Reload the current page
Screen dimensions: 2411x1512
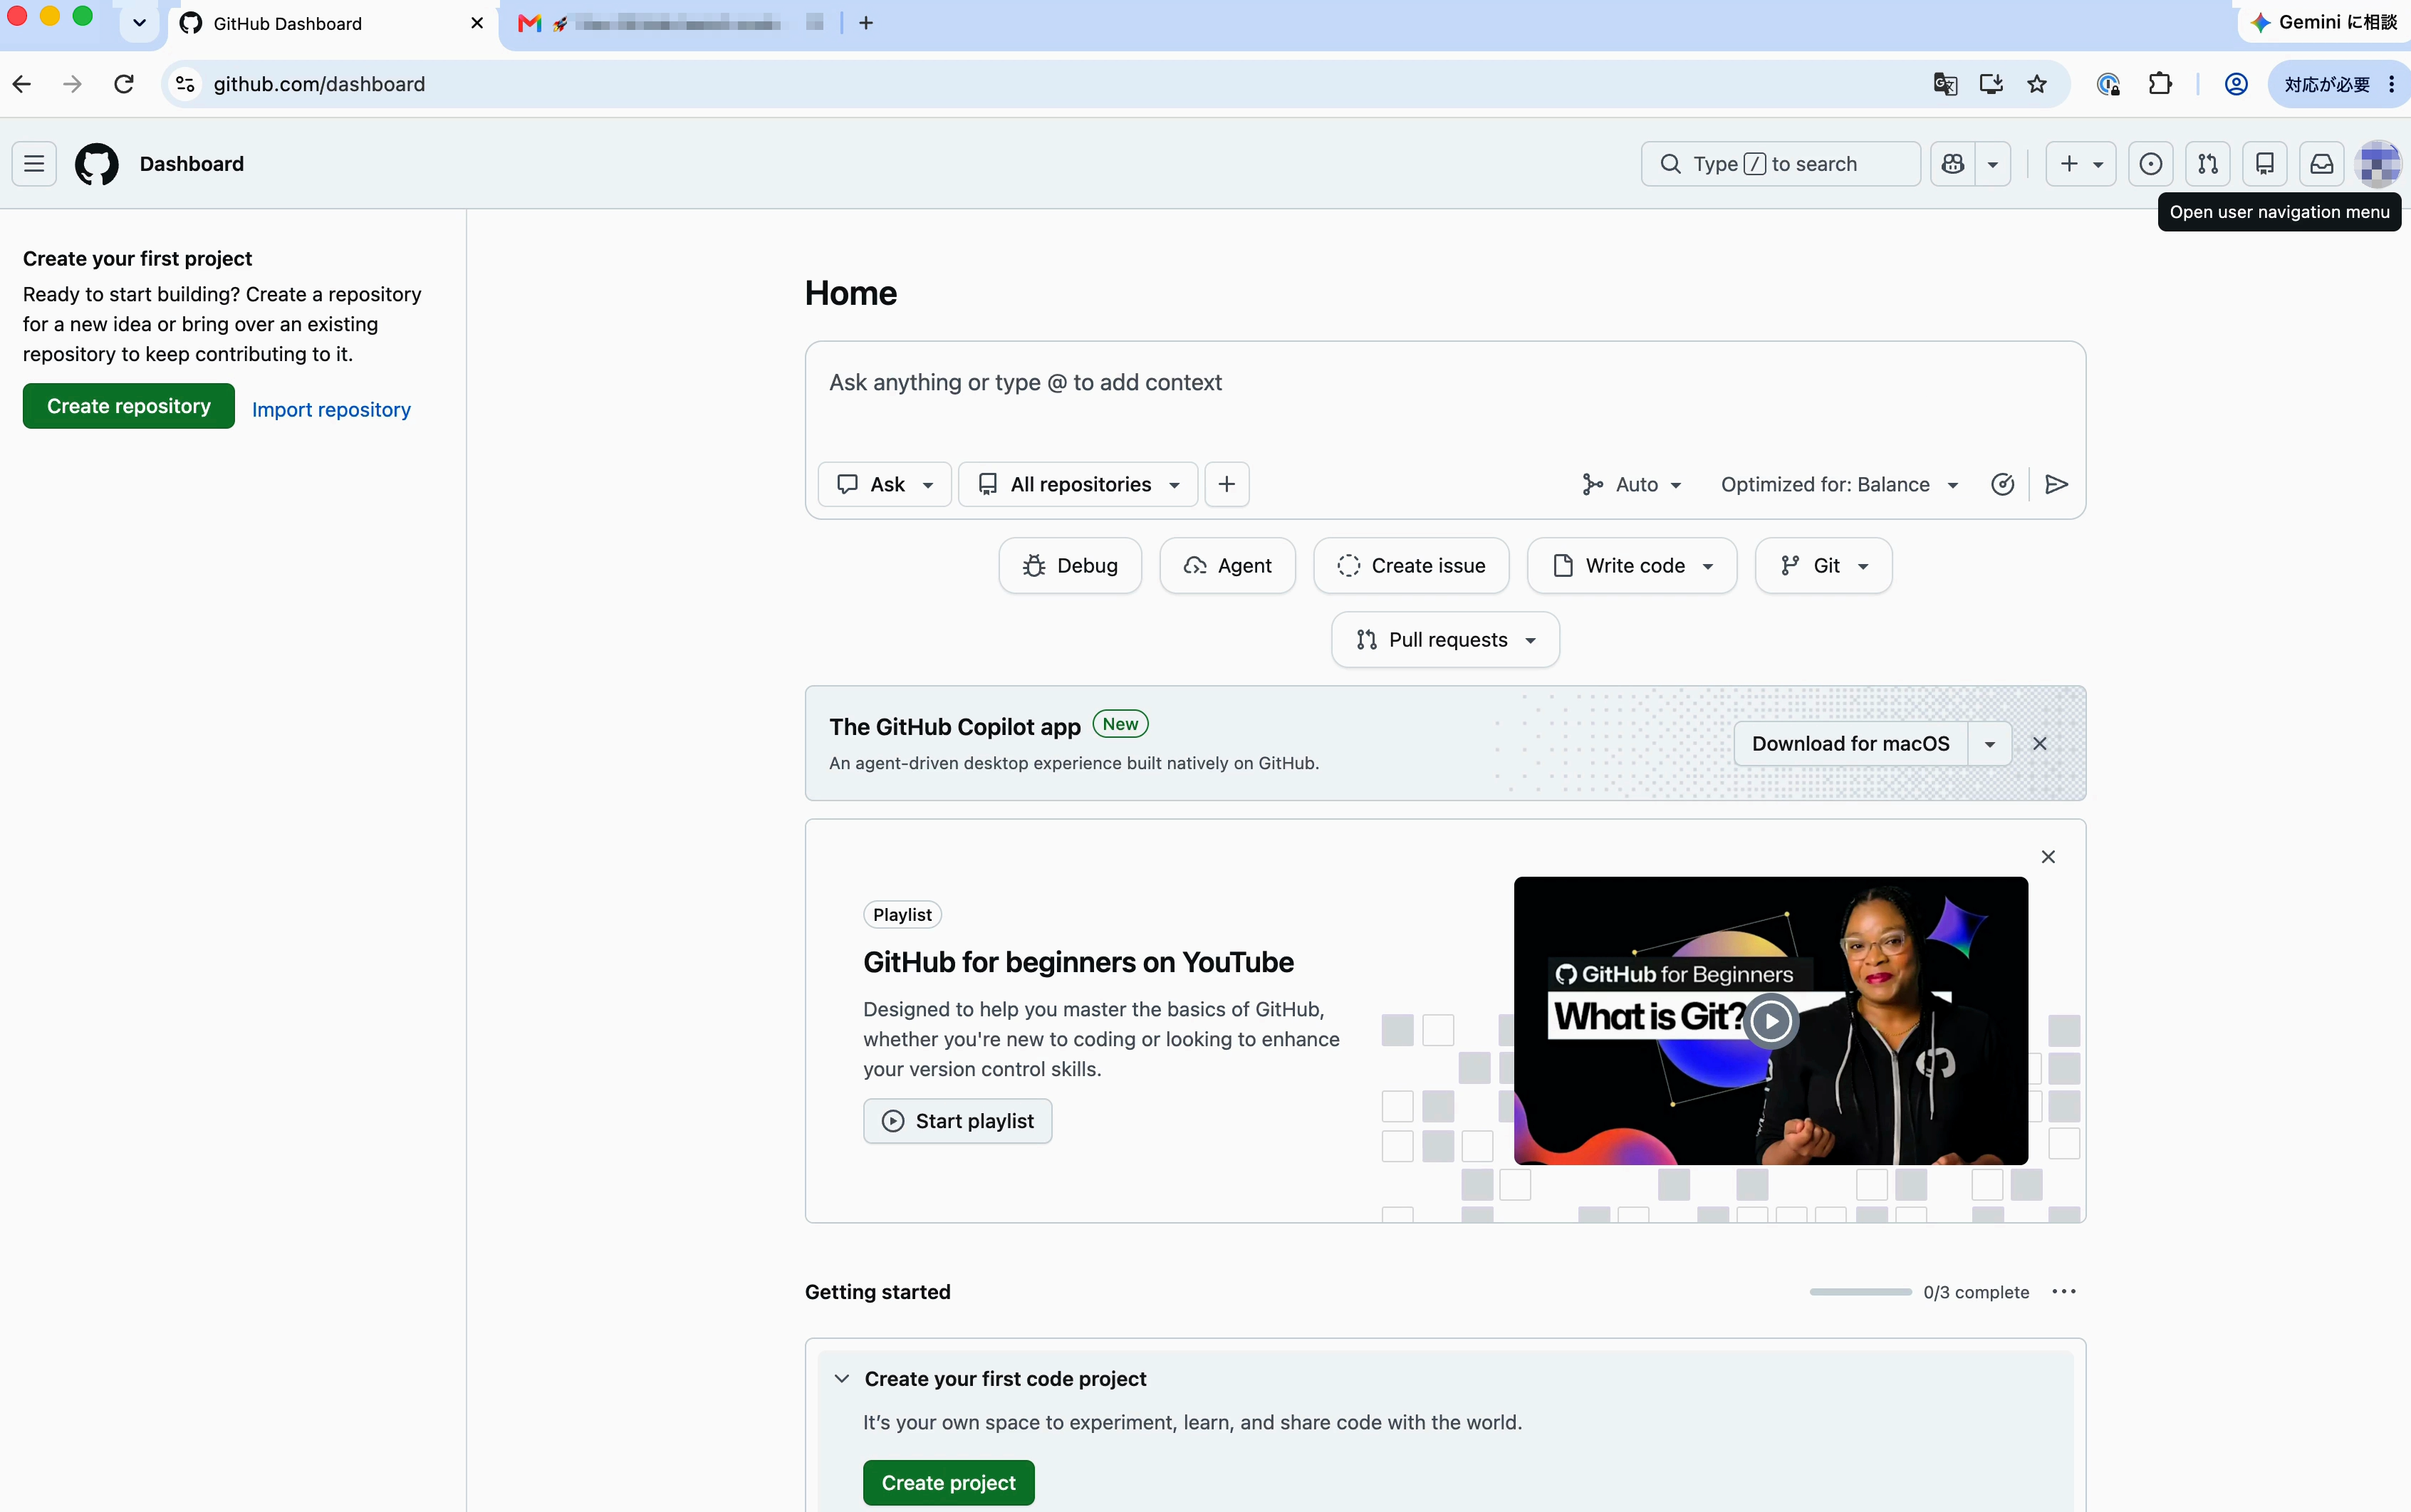124,84
